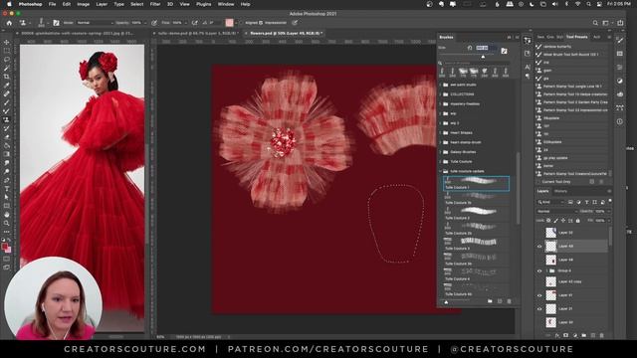Click the Brushes panel list scrollbar

[x=518, y=188]
